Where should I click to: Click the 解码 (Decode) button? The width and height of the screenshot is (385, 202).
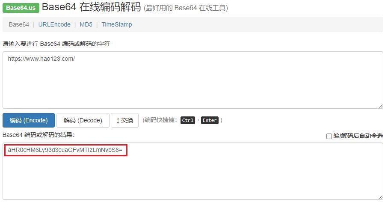[83, 120]
